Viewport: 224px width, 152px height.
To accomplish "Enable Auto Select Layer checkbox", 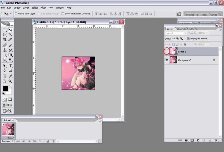I will [16, 14].
